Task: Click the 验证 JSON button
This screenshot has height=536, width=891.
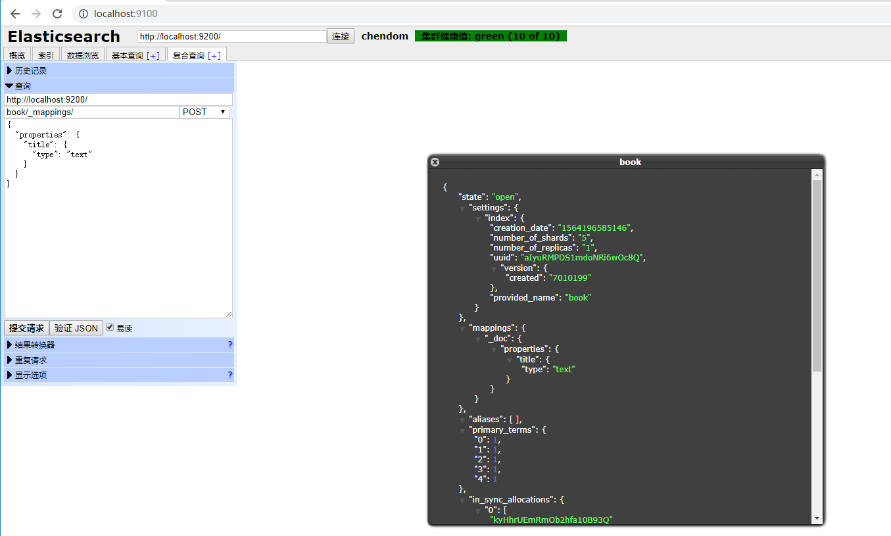Action: [x=76, y=328]
